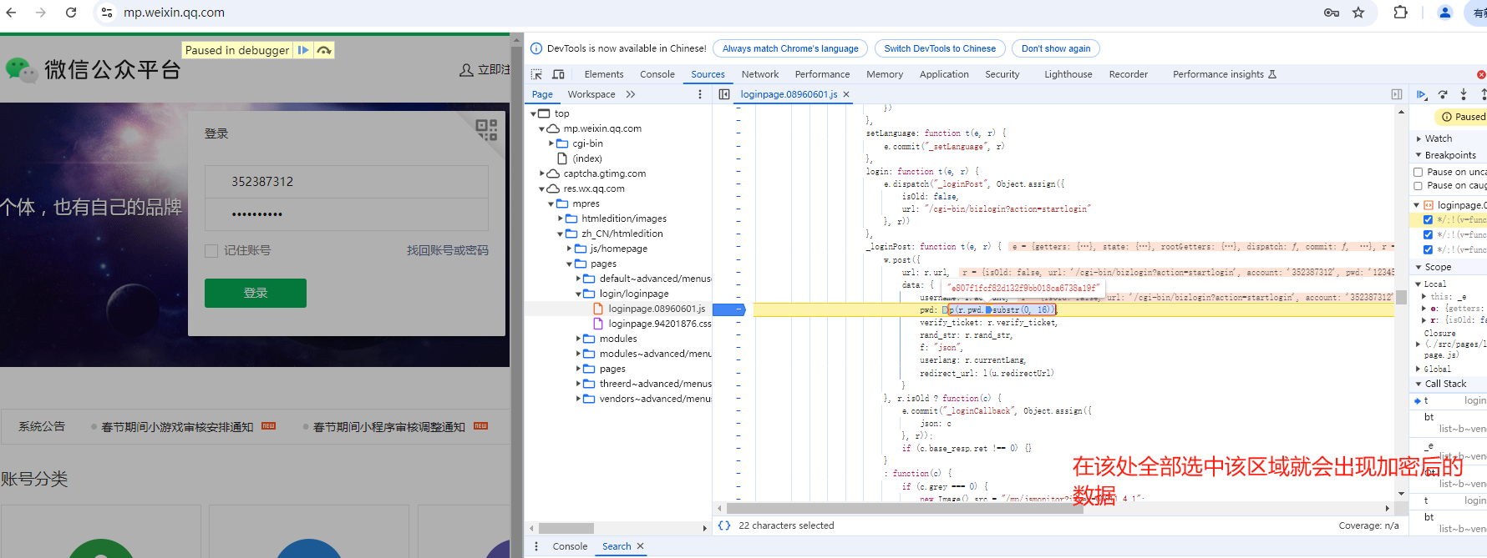The image size is (1487, 558).
Task: Open the browser extensions puzzle icon
Action: (x=1401, y=13)
